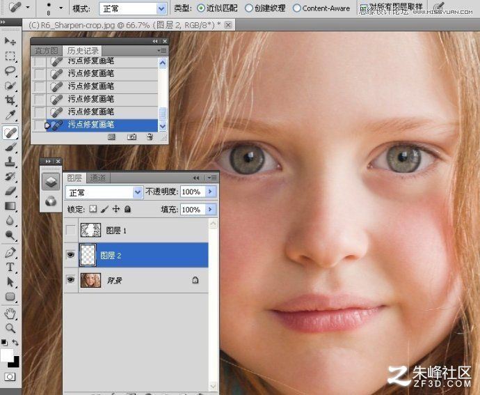480x395 pixels.
Task: Select the Dodge tool
Action: click(10, 235)
